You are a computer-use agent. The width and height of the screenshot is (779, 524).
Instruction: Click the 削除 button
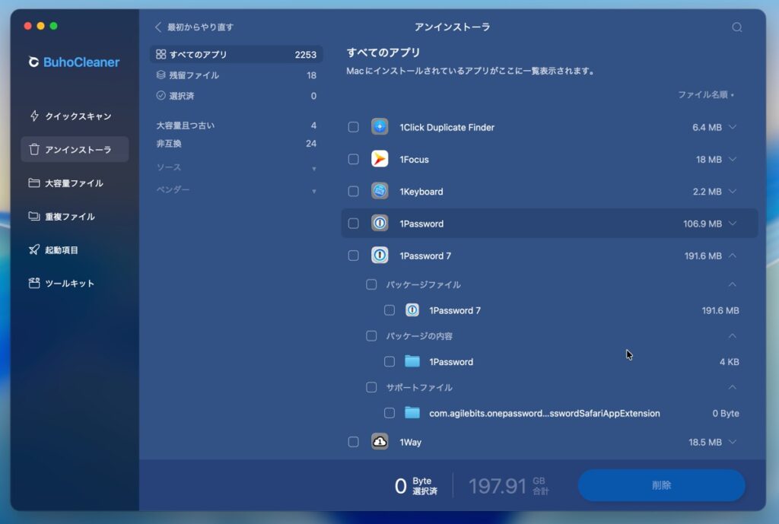[x=661, y=485]
